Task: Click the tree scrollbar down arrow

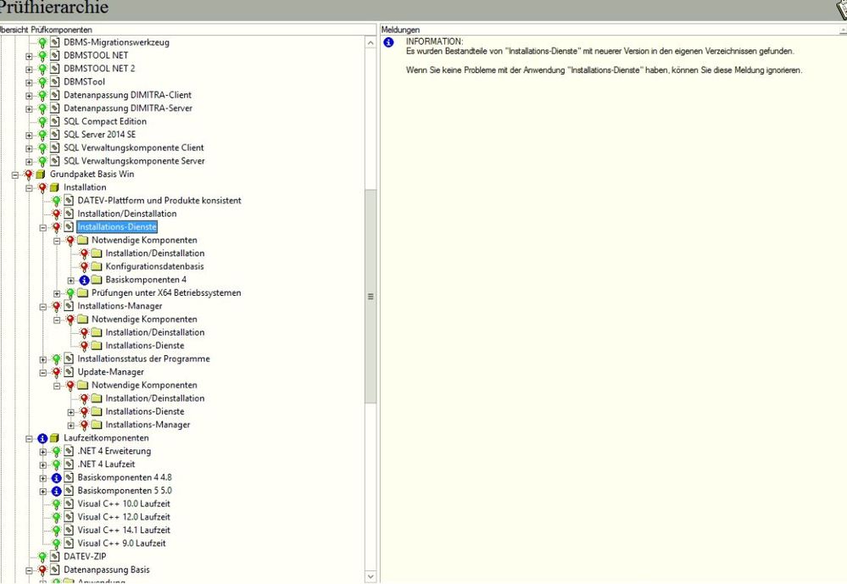Action: (x=371, y=576)
